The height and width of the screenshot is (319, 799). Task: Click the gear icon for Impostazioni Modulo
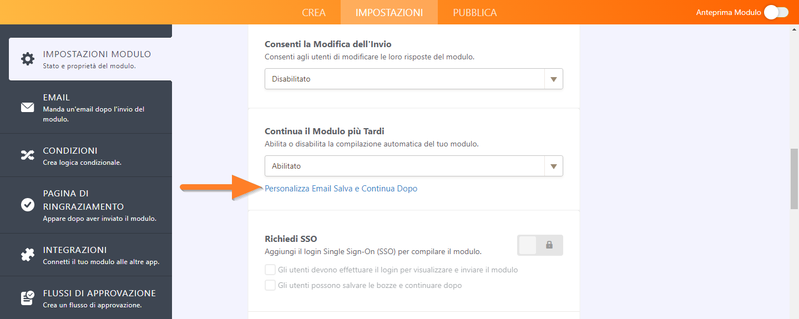click(27, 59)
